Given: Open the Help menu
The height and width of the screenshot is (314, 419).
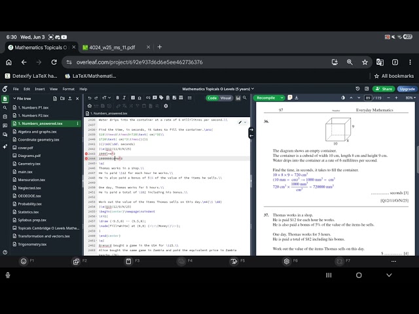Looking at the screenshot, I should pos(83,89).
